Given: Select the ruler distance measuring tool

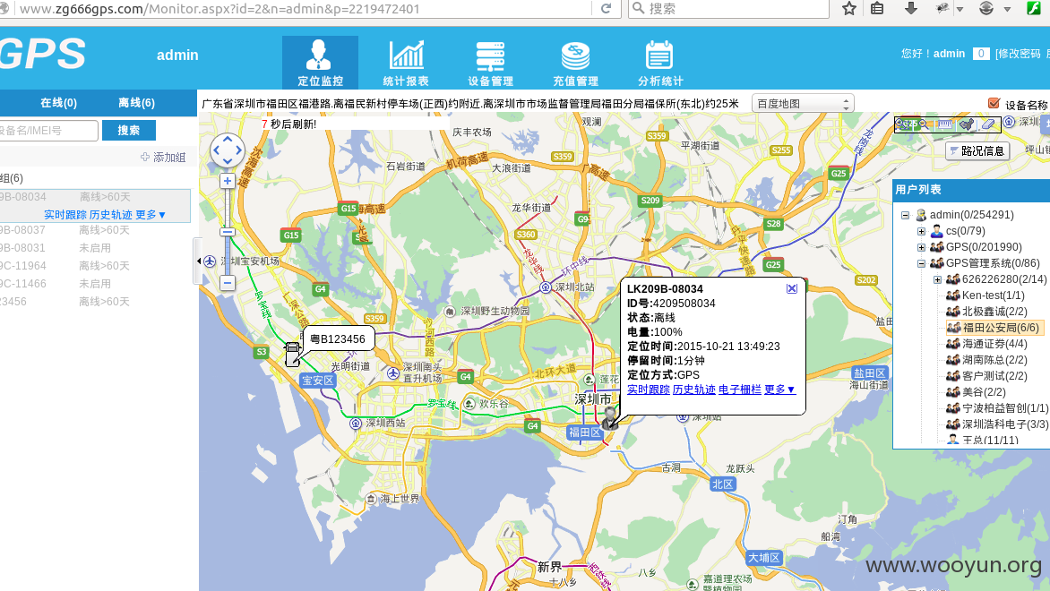Looking at the screenshot, I should [945, 124].
